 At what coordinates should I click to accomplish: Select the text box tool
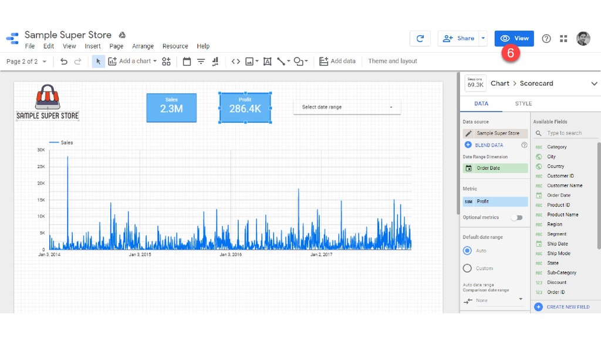click(x=267, y=61)
